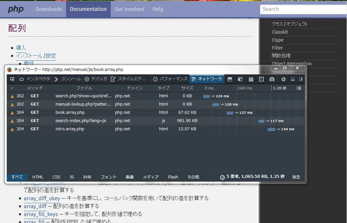Open the Scratchpad notepad icon

(251, 79)
